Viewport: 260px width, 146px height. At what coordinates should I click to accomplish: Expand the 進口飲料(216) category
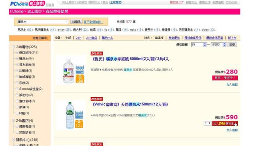pos(17,53)
